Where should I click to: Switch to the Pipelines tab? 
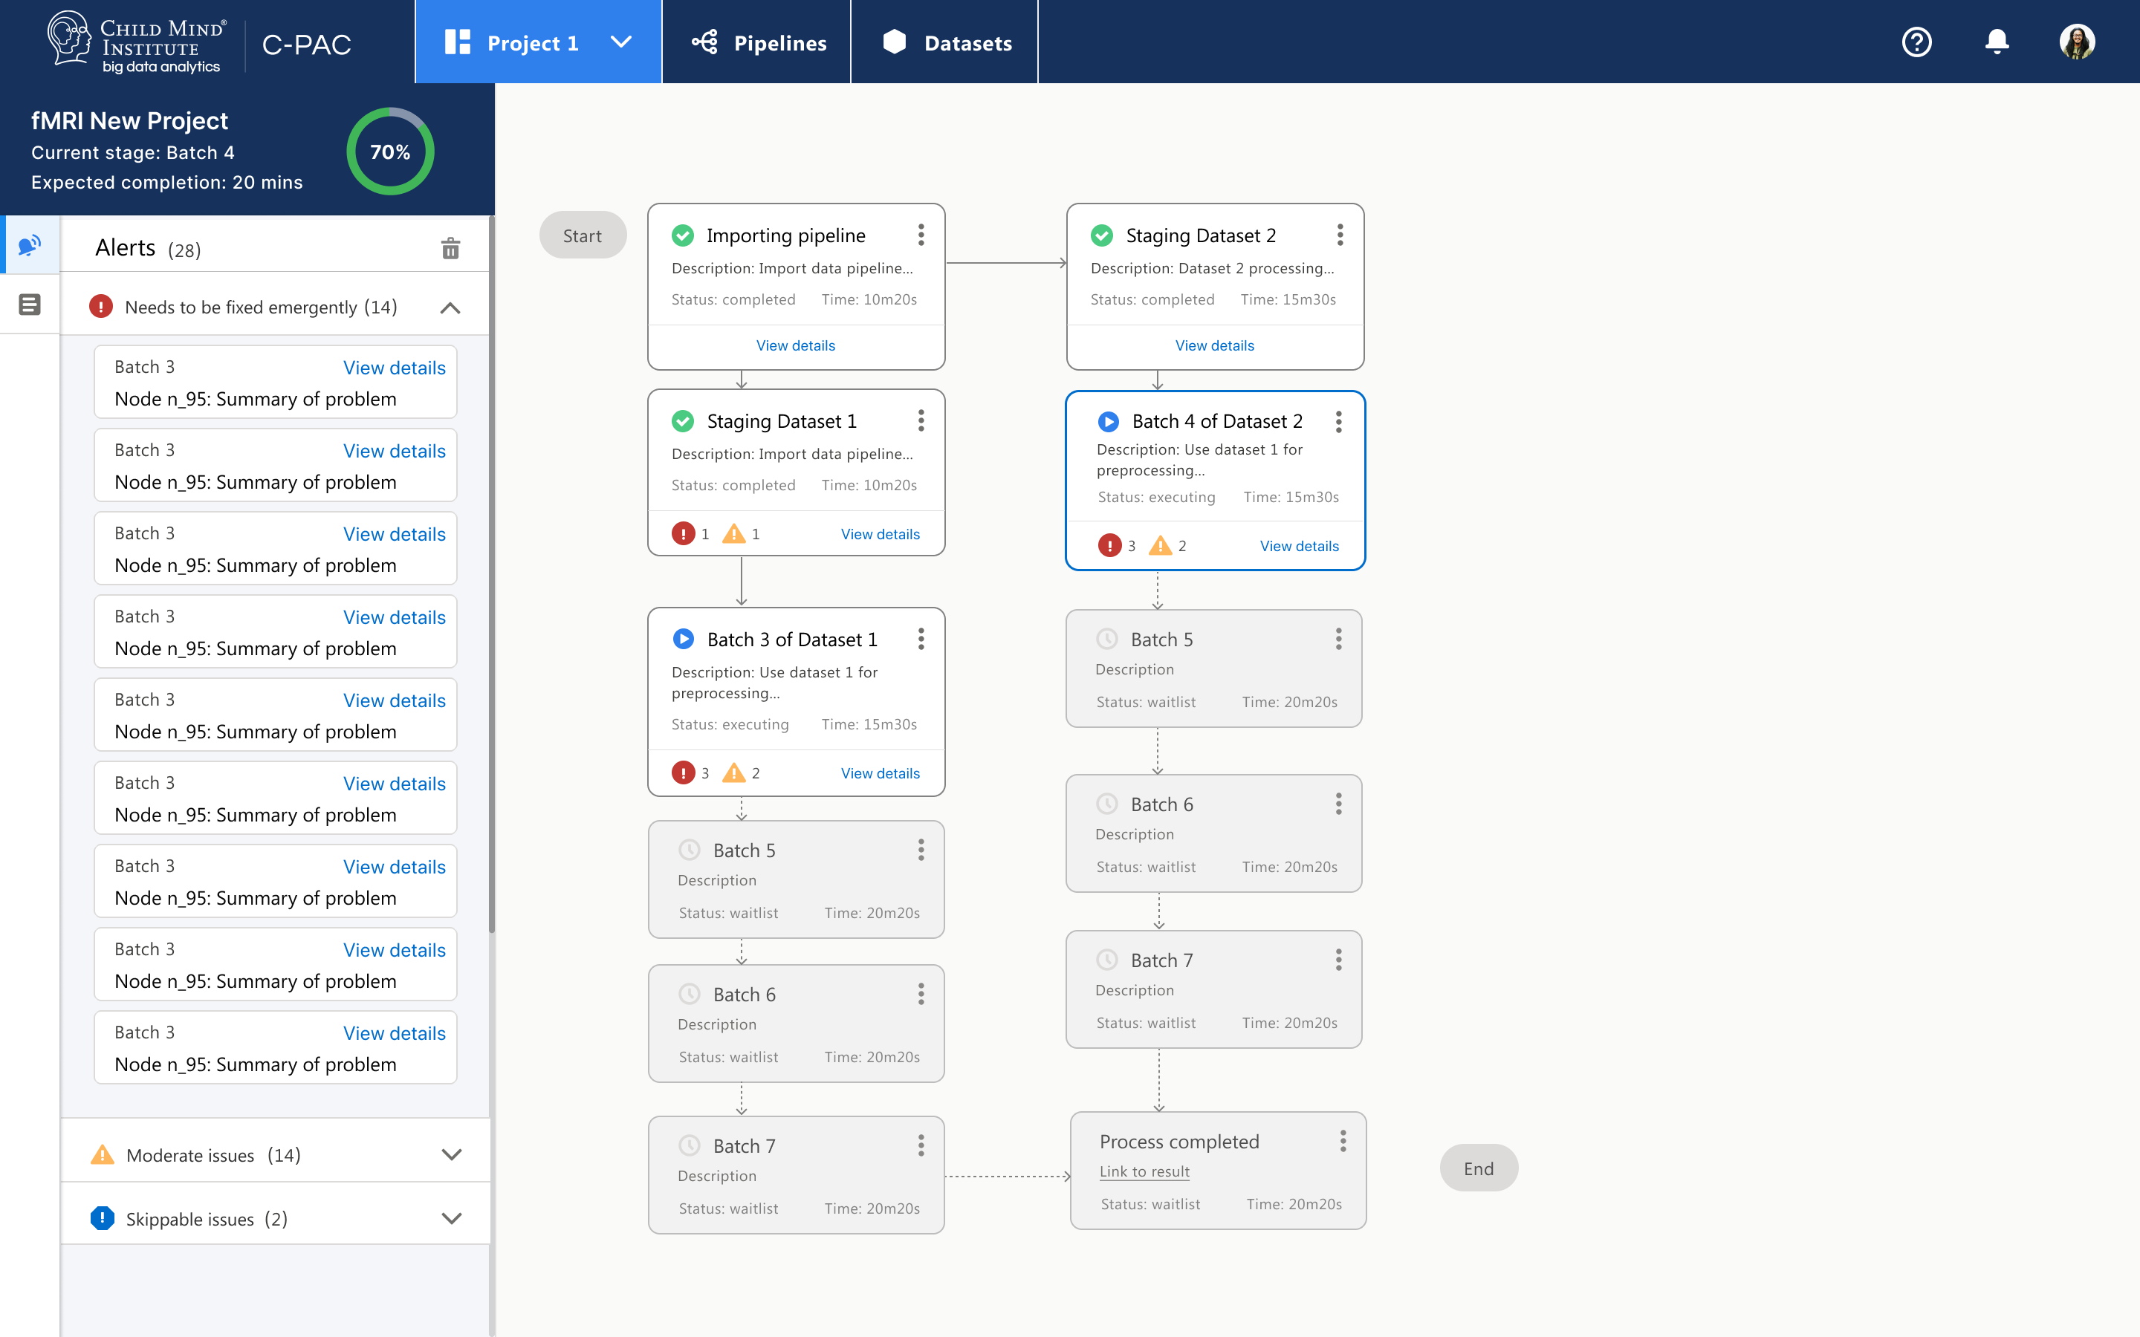[x=757, y=42]
